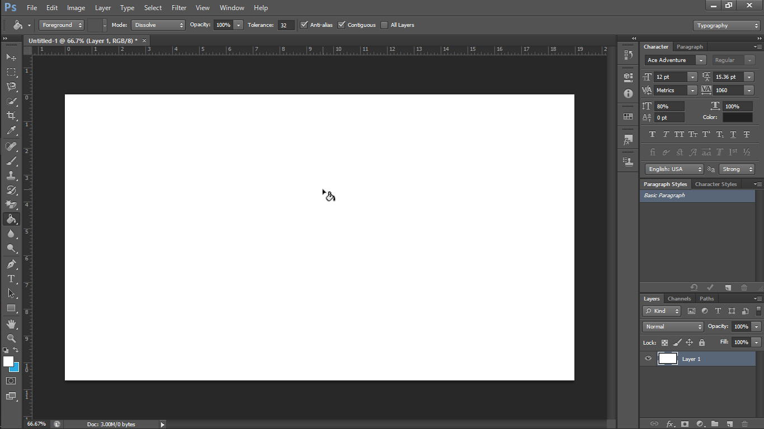Open the Layer menu
The width and height of the screenshot is (764, 429).
[103, 8]
